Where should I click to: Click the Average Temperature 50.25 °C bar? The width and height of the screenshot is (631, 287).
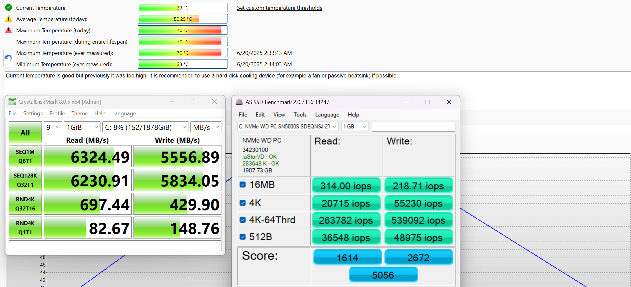pos(183,19)
